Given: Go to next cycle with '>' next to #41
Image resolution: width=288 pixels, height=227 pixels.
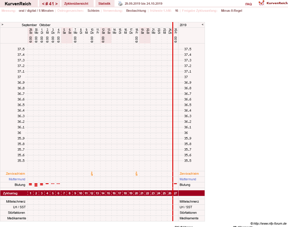Looking at the screenshot, I should tap(56, 4).
